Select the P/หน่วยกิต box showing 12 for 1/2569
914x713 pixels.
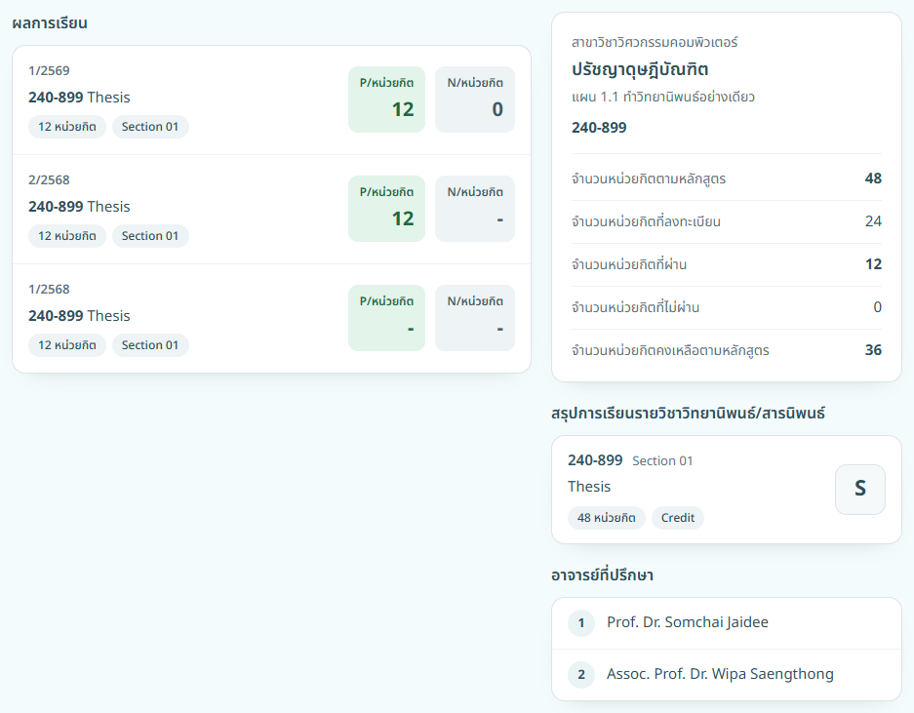(386, 99)
